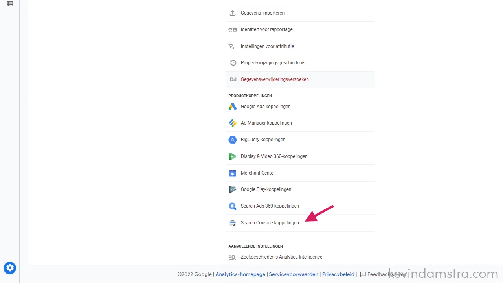Click the Propertywijzigingsgeschiedenis history clock icon
This screenshot has width=503, height=283.
[x=233, y=63]
